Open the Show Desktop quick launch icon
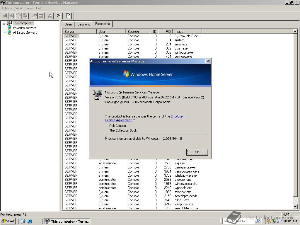The width and height of the screenshot is (300, 225). (23, 221)
